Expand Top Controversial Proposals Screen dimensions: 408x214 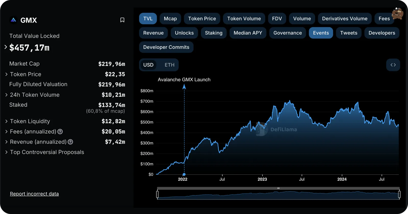[6, 152]
